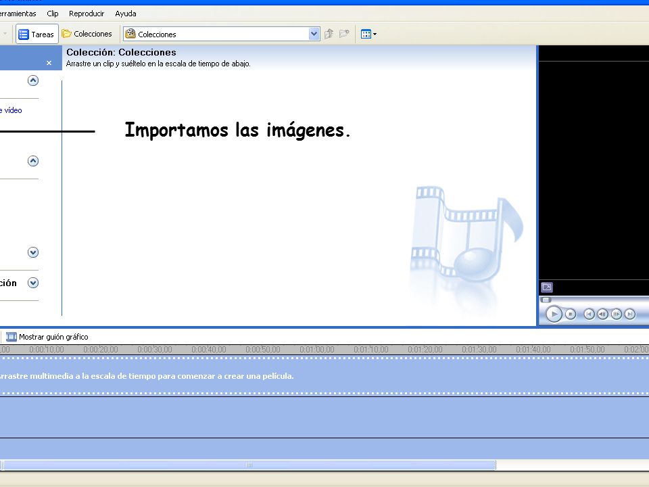Click Mostrar guión gráfico button

pyautogui.click(x=47, y=337)
